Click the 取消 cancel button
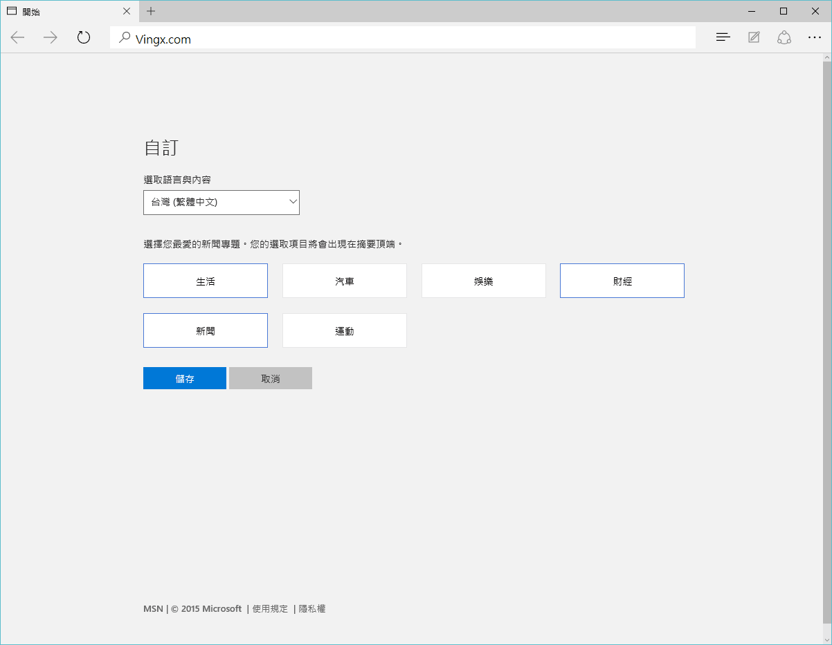The width and height of the screenshot is (832, 645). [271, 378]
